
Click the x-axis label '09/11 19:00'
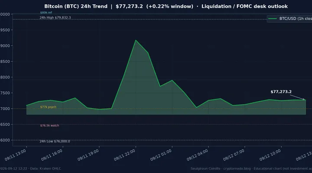88,155
